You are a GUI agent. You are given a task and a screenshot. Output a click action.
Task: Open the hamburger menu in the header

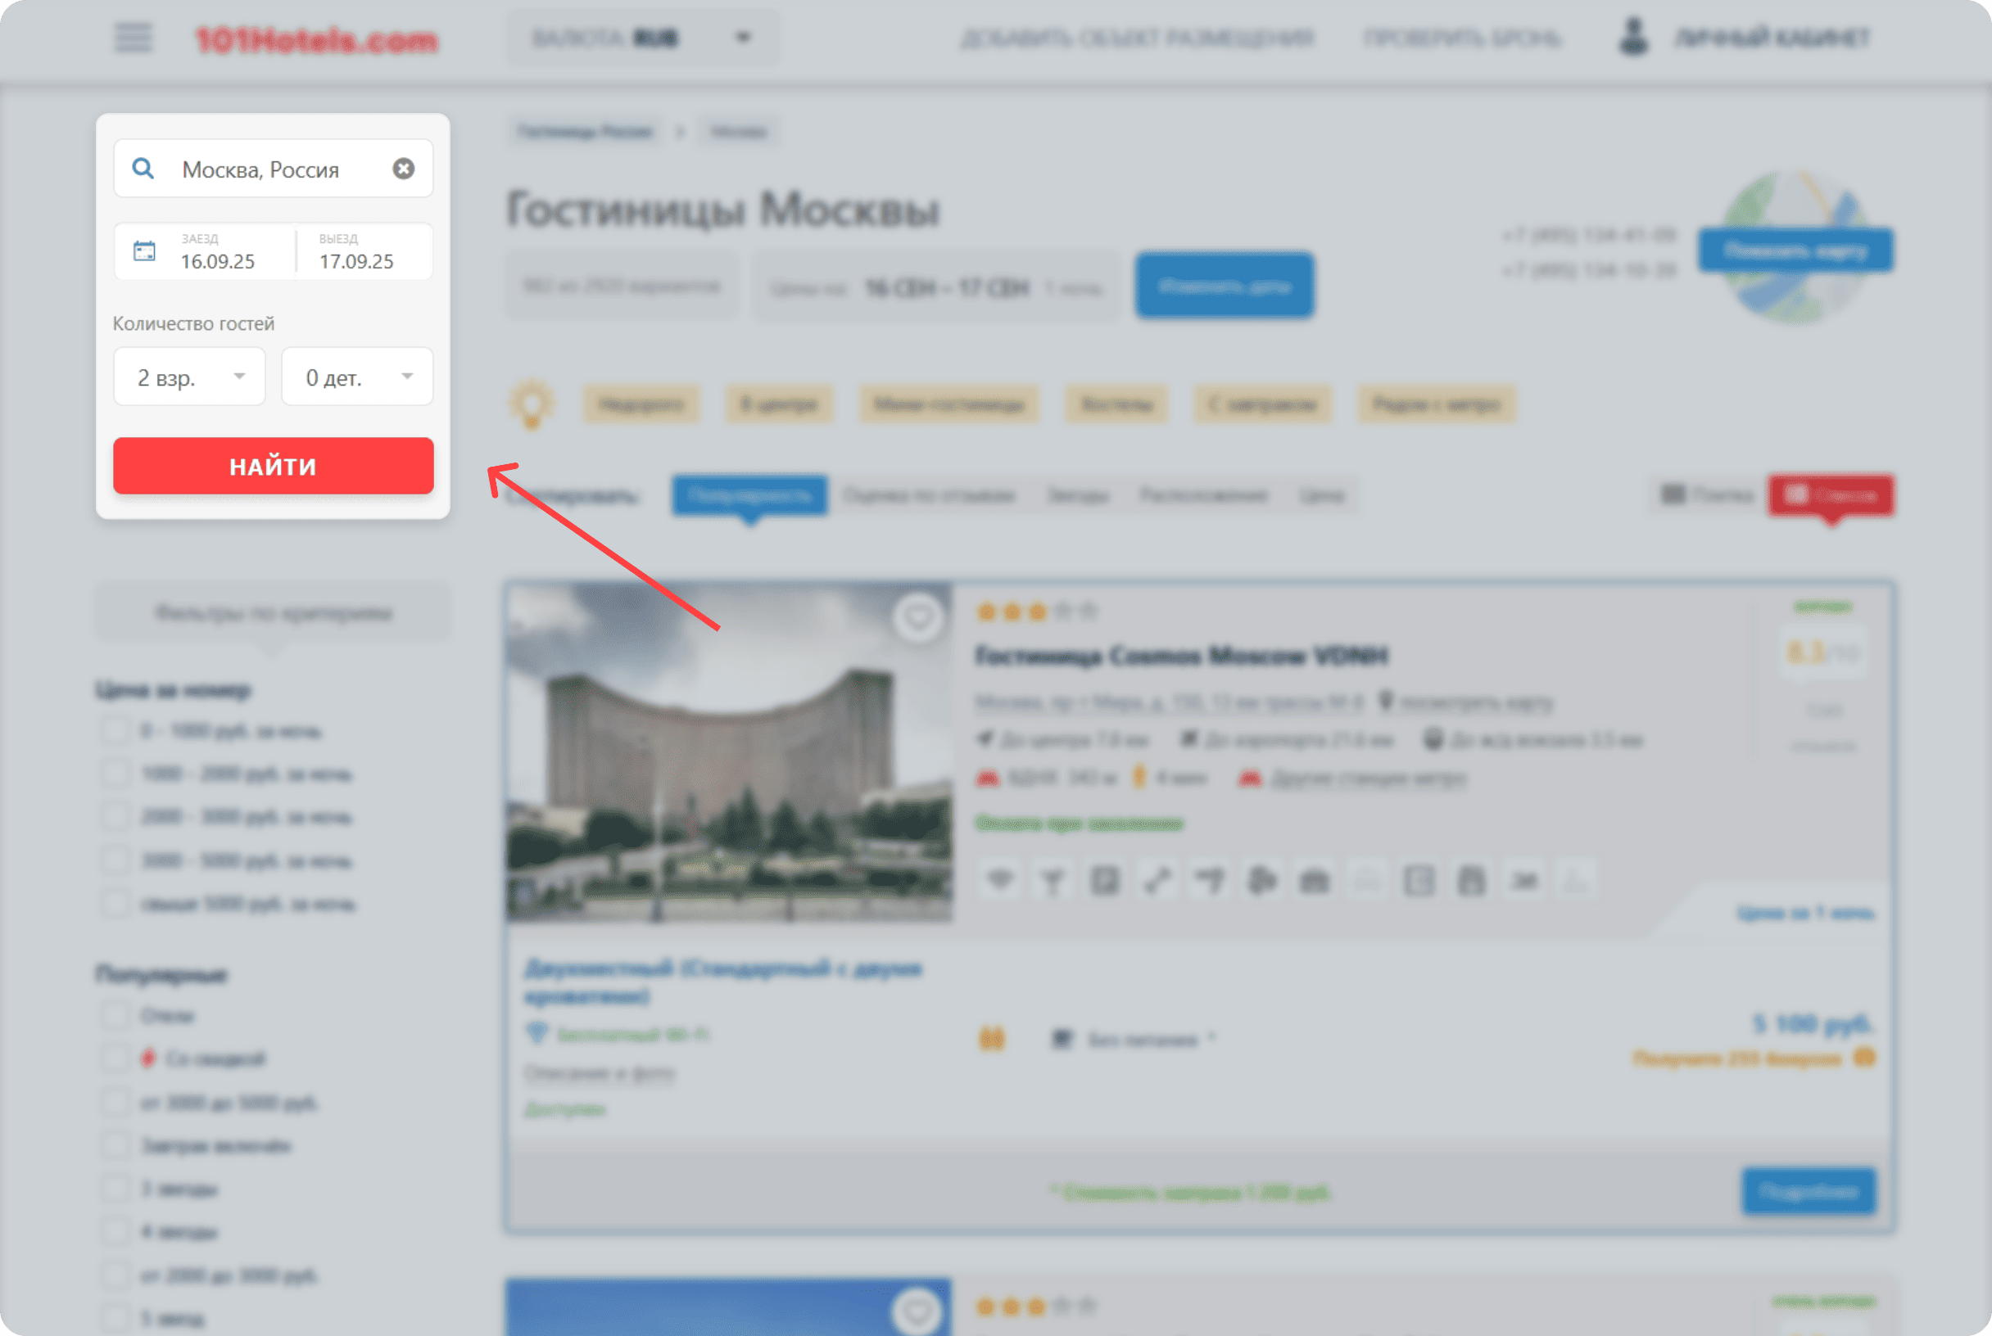click(133, 38)
